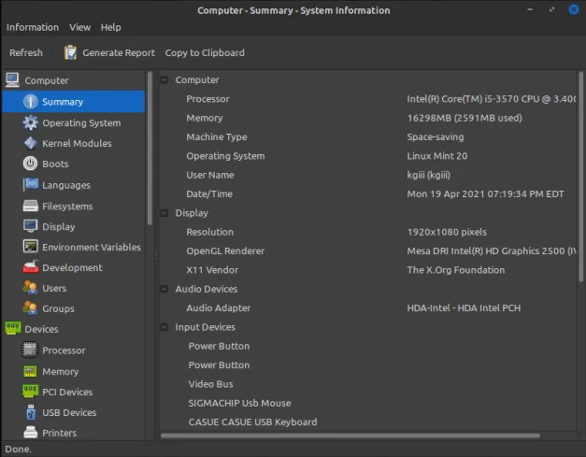The height and width of the screenshot is (457, 586).
Task: Click the Computer monitor icon in sidebar
Action: (13, 80)
